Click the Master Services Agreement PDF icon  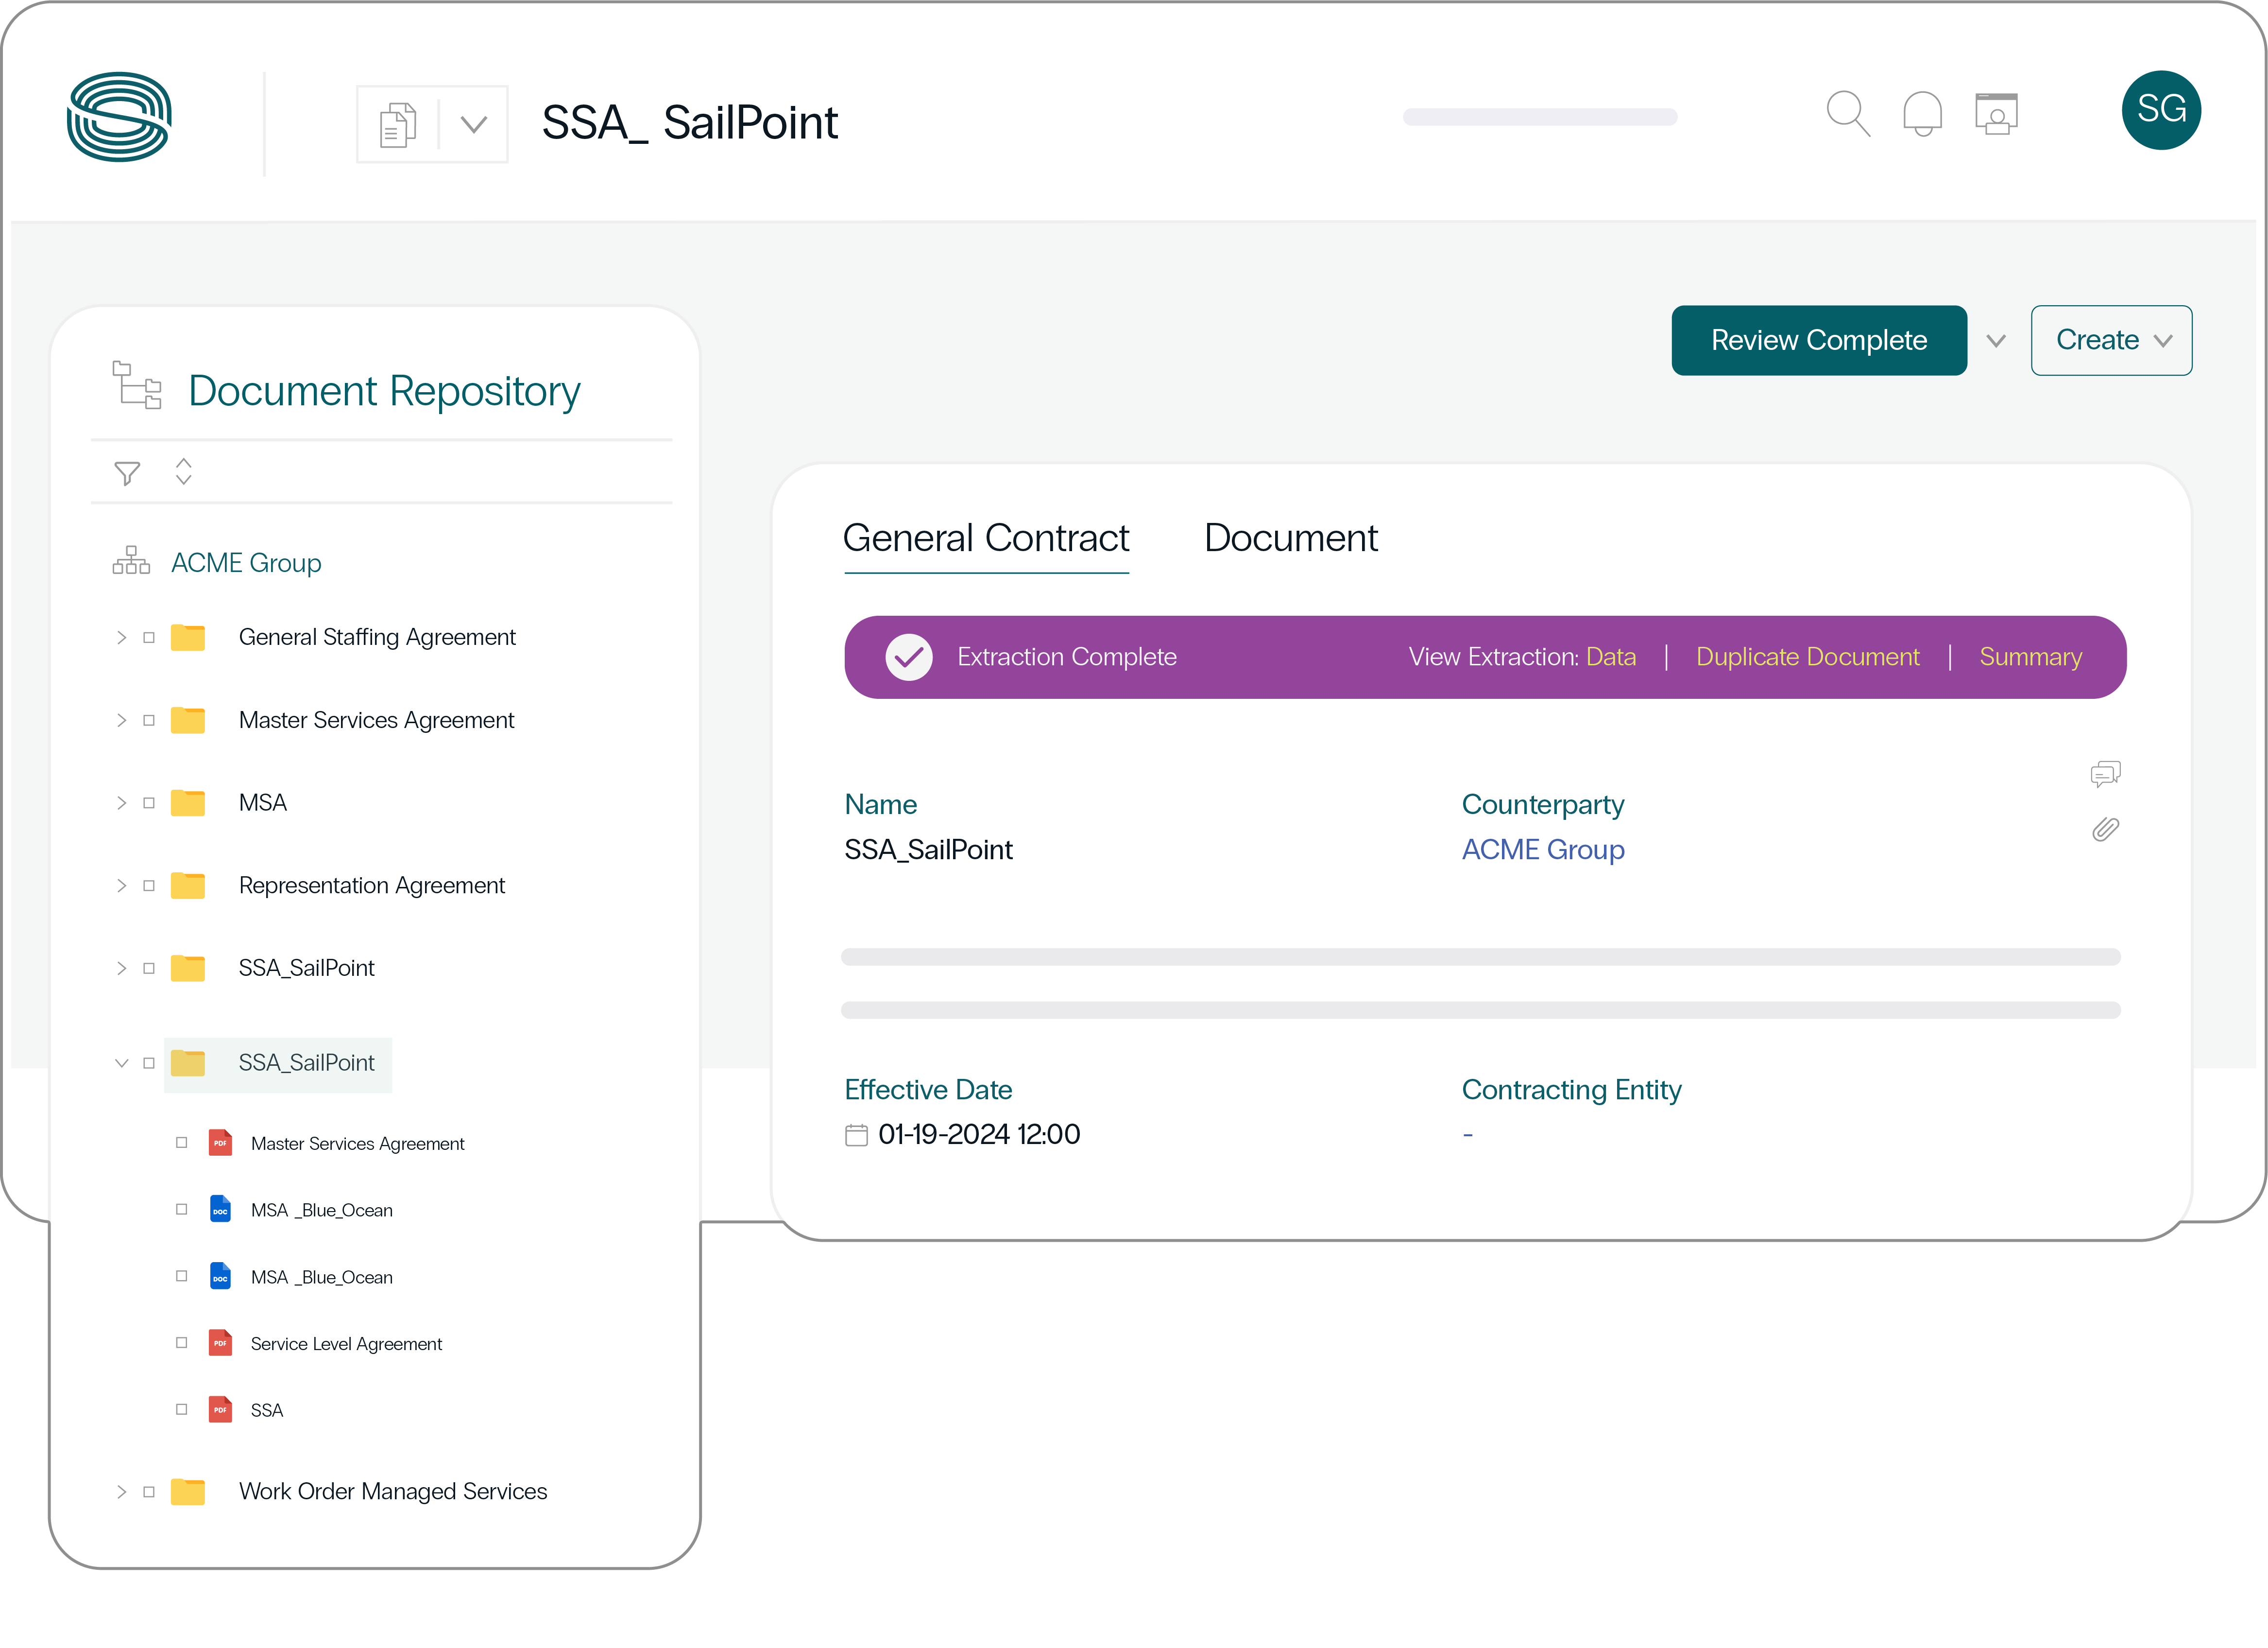220,1143
